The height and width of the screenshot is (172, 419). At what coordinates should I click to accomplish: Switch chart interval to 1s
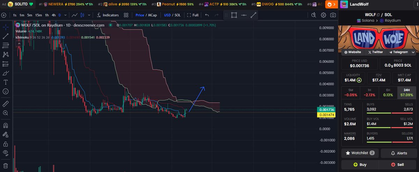tap(15, 15)
